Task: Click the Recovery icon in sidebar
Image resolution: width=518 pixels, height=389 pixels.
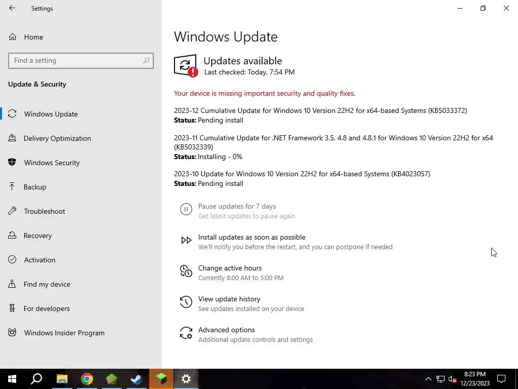Action: [12, 235]
